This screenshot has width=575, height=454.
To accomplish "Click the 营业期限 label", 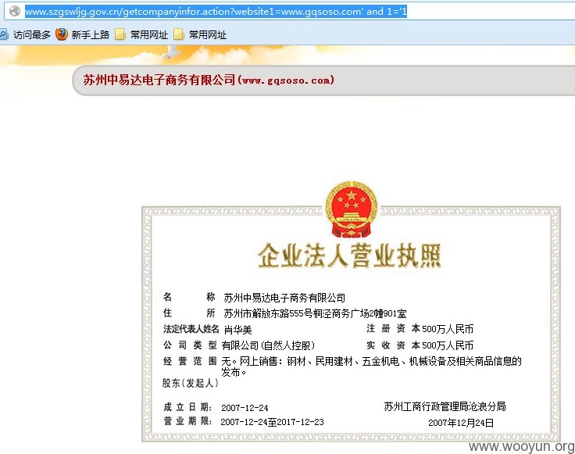I will 187,421.
